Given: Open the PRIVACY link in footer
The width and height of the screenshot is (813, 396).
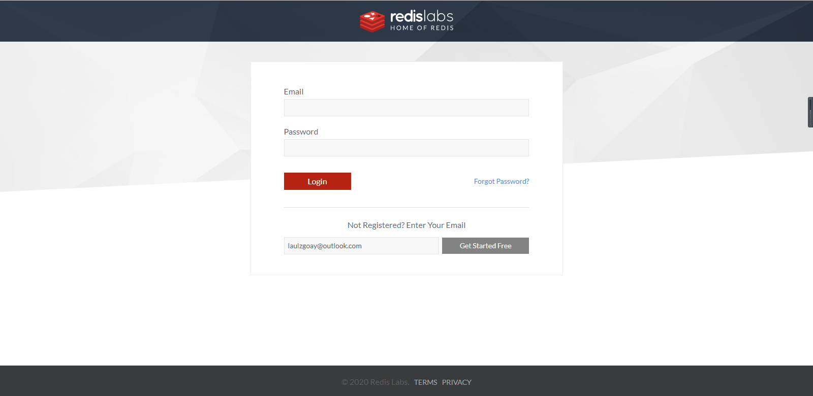Looking at the screenshot, I should click(456, 382).
